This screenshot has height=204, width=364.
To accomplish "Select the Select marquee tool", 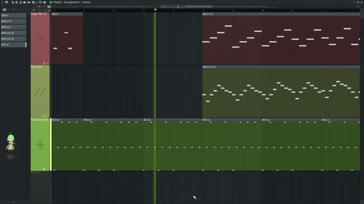I will tap(37, 2).
